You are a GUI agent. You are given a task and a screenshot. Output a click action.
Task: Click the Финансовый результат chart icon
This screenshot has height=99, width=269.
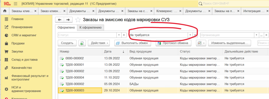pos(6,78)
